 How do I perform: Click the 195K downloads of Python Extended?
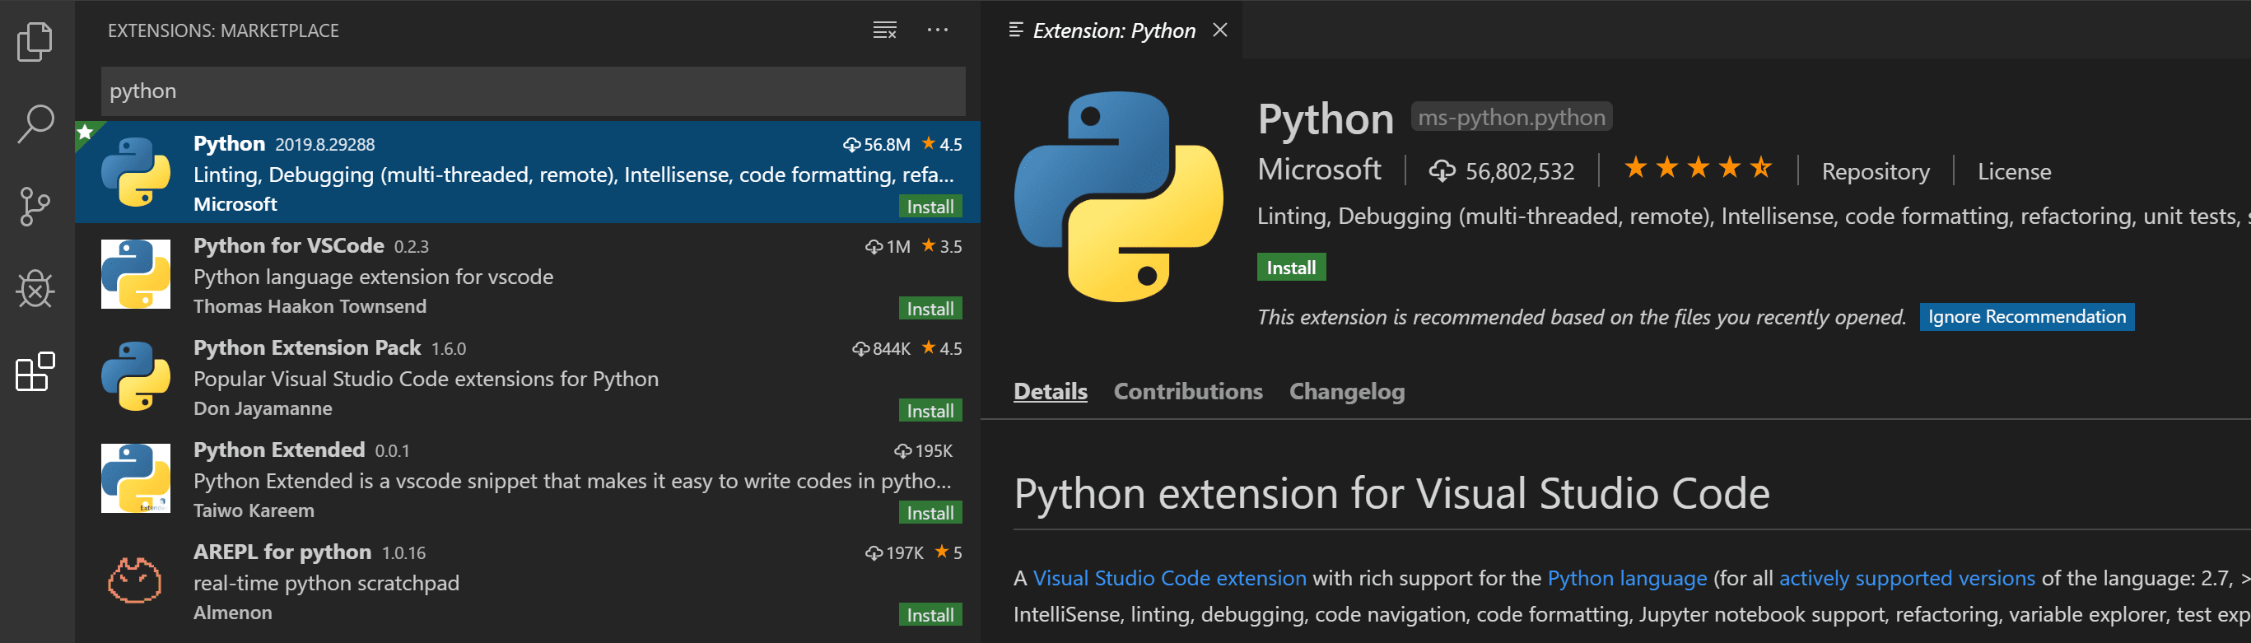point(924,451)
